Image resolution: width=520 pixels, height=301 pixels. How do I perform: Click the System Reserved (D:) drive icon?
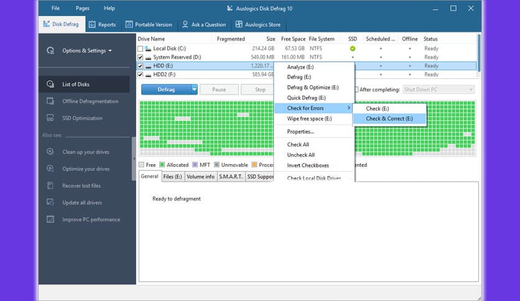coord(148,58)
